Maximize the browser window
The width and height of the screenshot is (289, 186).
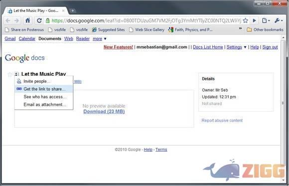(x=268, y=3)
